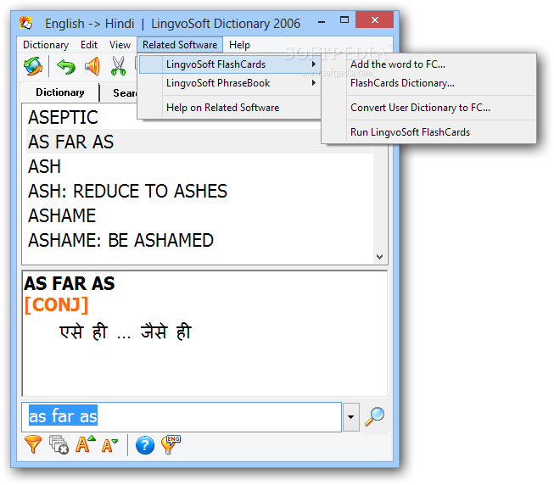Increase font size with A-up icon
Image resolution: width=554 pixels, height=485 pixels.
pos(85,444)
